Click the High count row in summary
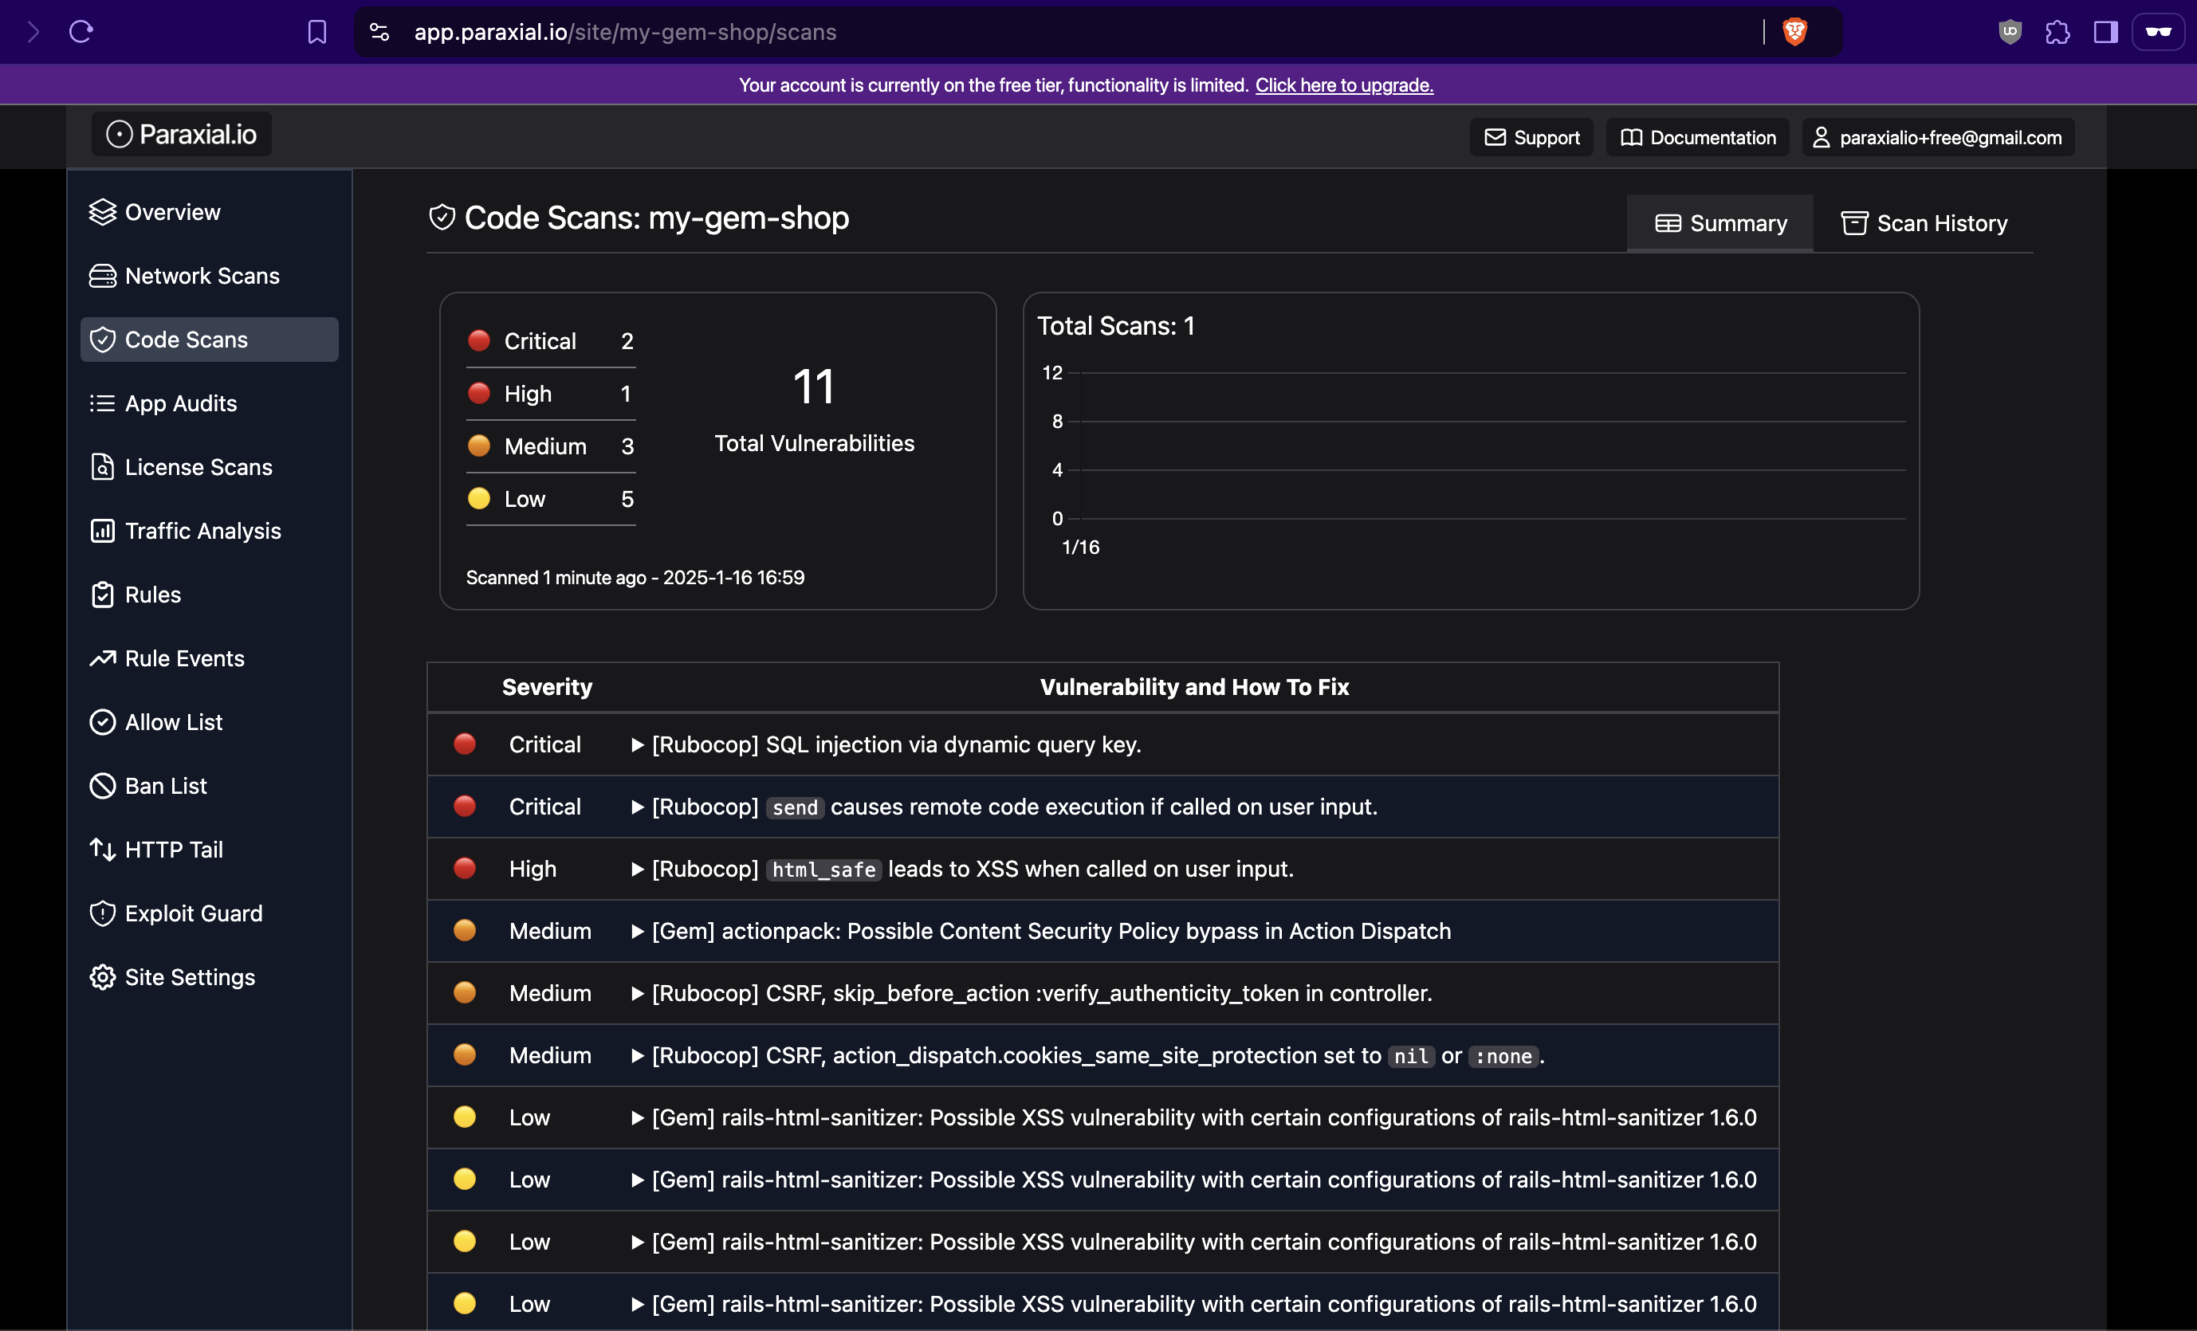Screen dimensions: 2197x1331 click(551, 394)
